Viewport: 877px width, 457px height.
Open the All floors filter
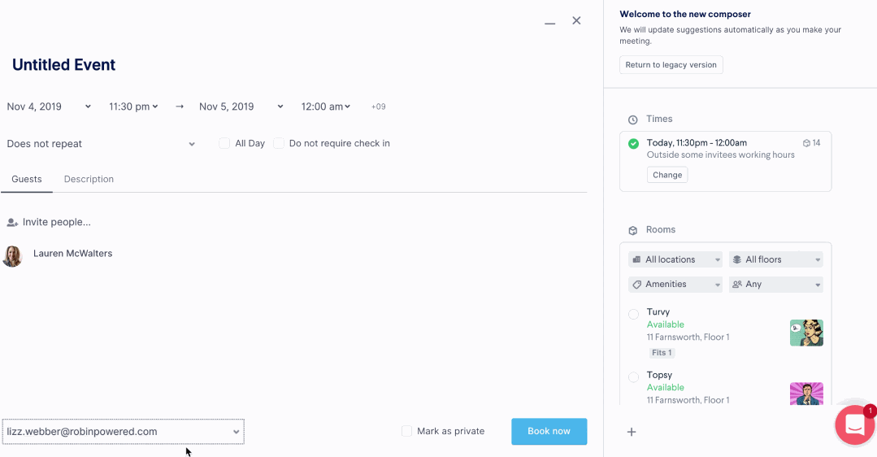pyautogui.click(x=775, y=259)
